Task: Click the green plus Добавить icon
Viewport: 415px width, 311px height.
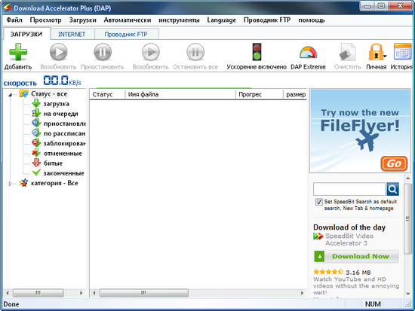Action: [x=18, y=52]
